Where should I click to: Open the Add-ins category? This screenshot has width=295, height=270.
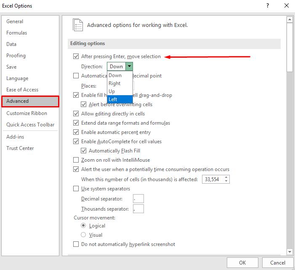point(15,137)
